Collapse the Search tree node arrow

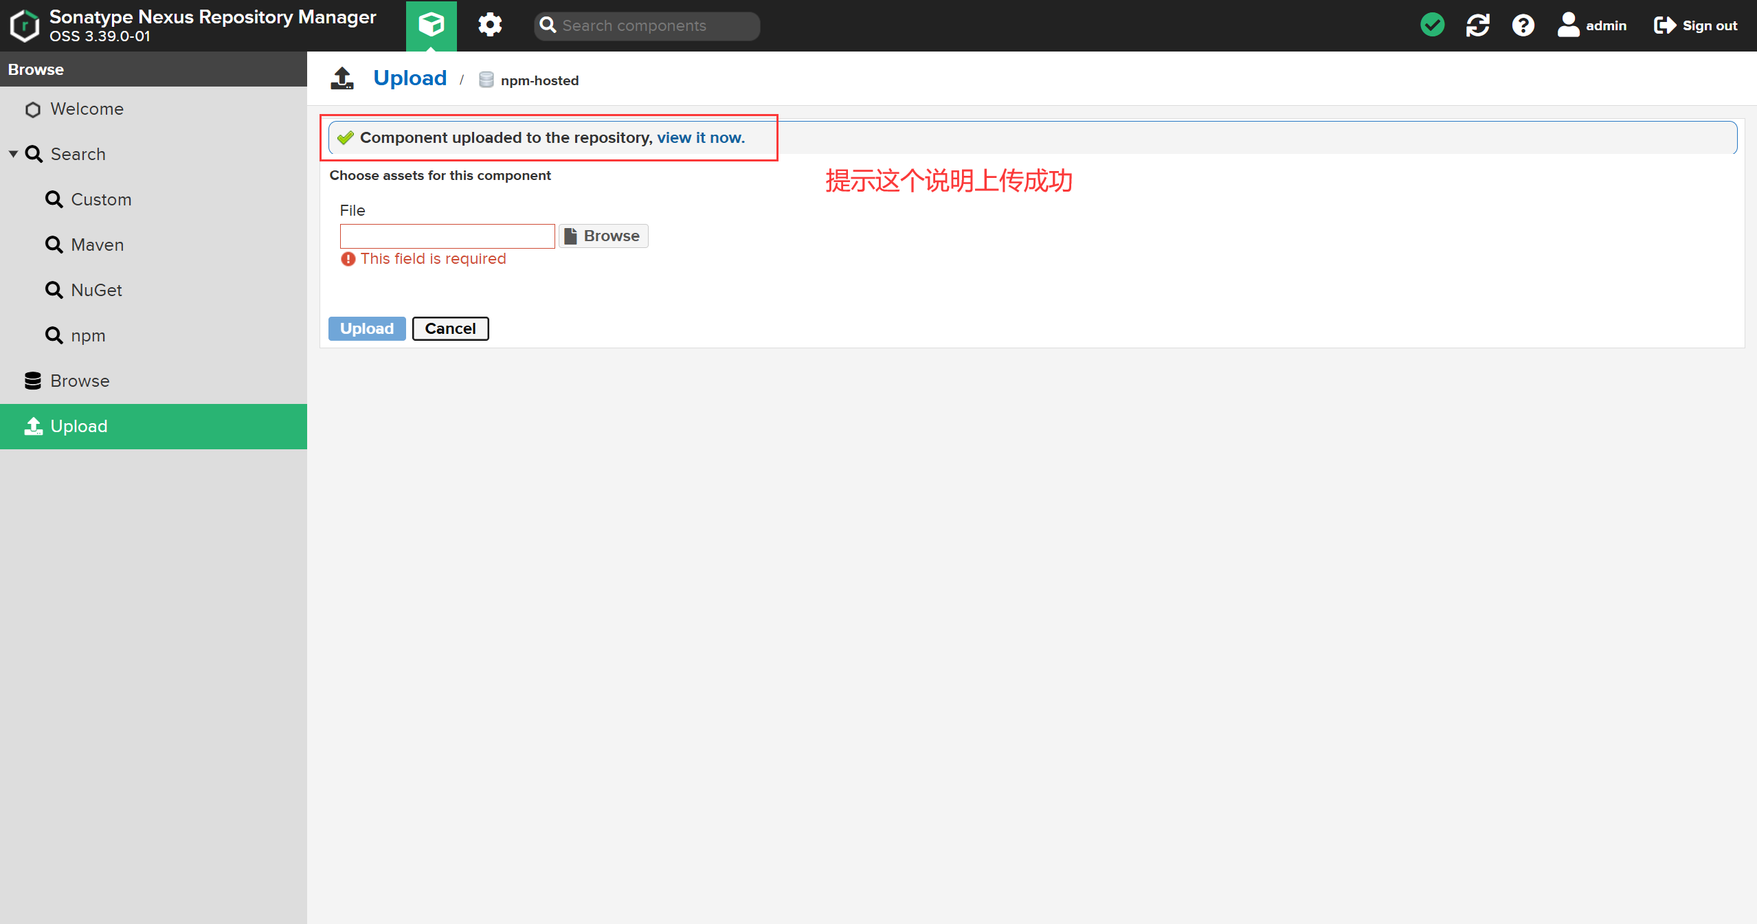(13, 154)
